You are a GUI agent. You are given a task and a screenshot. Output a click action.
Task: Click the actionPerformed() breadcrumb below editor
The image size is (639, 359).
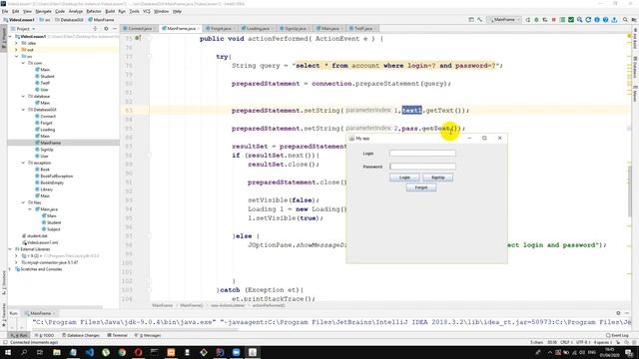pos(269,305)
